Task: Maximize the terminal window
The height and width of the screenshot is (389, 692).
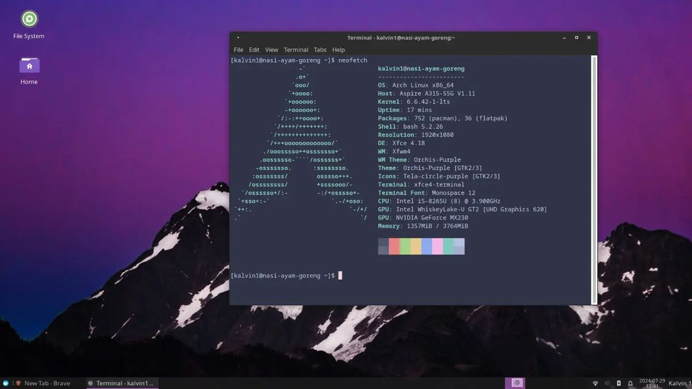Action: (577, 38)
